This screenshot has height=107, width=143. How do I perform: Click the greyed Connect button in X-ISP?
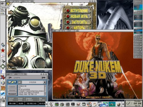click(x=12, y=87)
